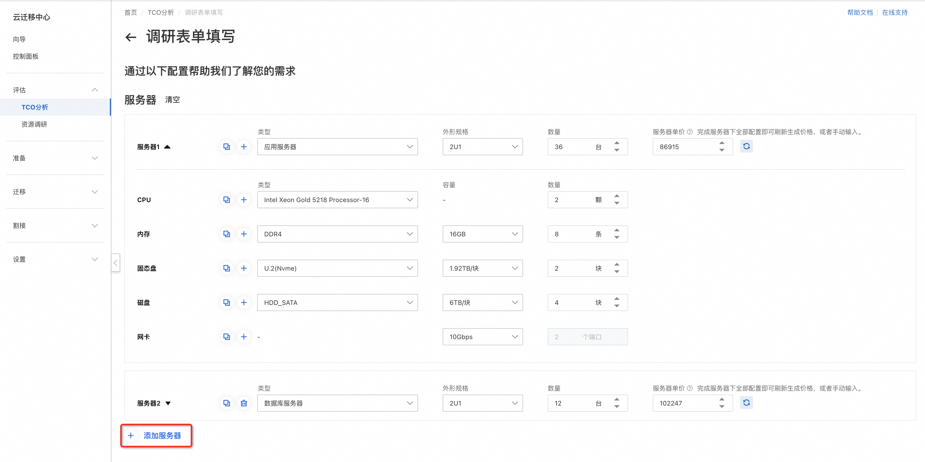The image size is (925, 462).
Task: Open the U.2(Nvme) SSD type dropdown
Action: coord(337,268)
